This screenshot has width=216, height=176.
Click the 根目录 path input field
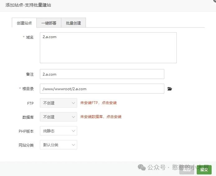coord(102,89)
